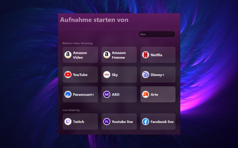The width and height of the screenshot is (238, 148).
Task: Click the purple AR icon for ARD
Action: (107, 94)
